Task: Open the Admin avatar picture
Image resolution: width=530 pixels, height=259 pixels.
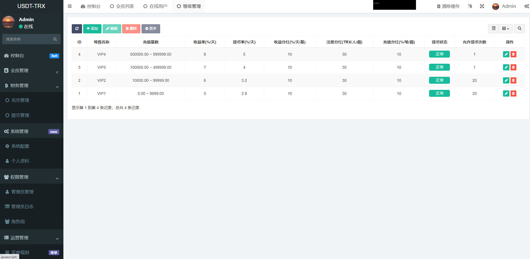Action: click(x=495, y=6)
